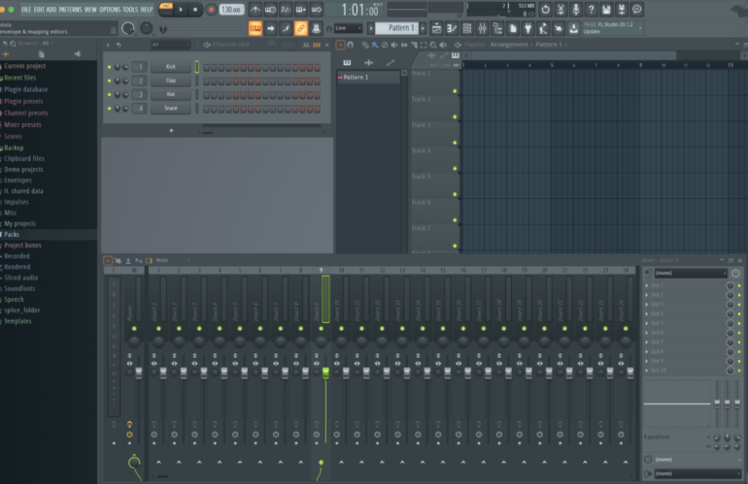Adjust the selected insert 9 volume fader
Screen dimensions: 748x484
[325, 373]
